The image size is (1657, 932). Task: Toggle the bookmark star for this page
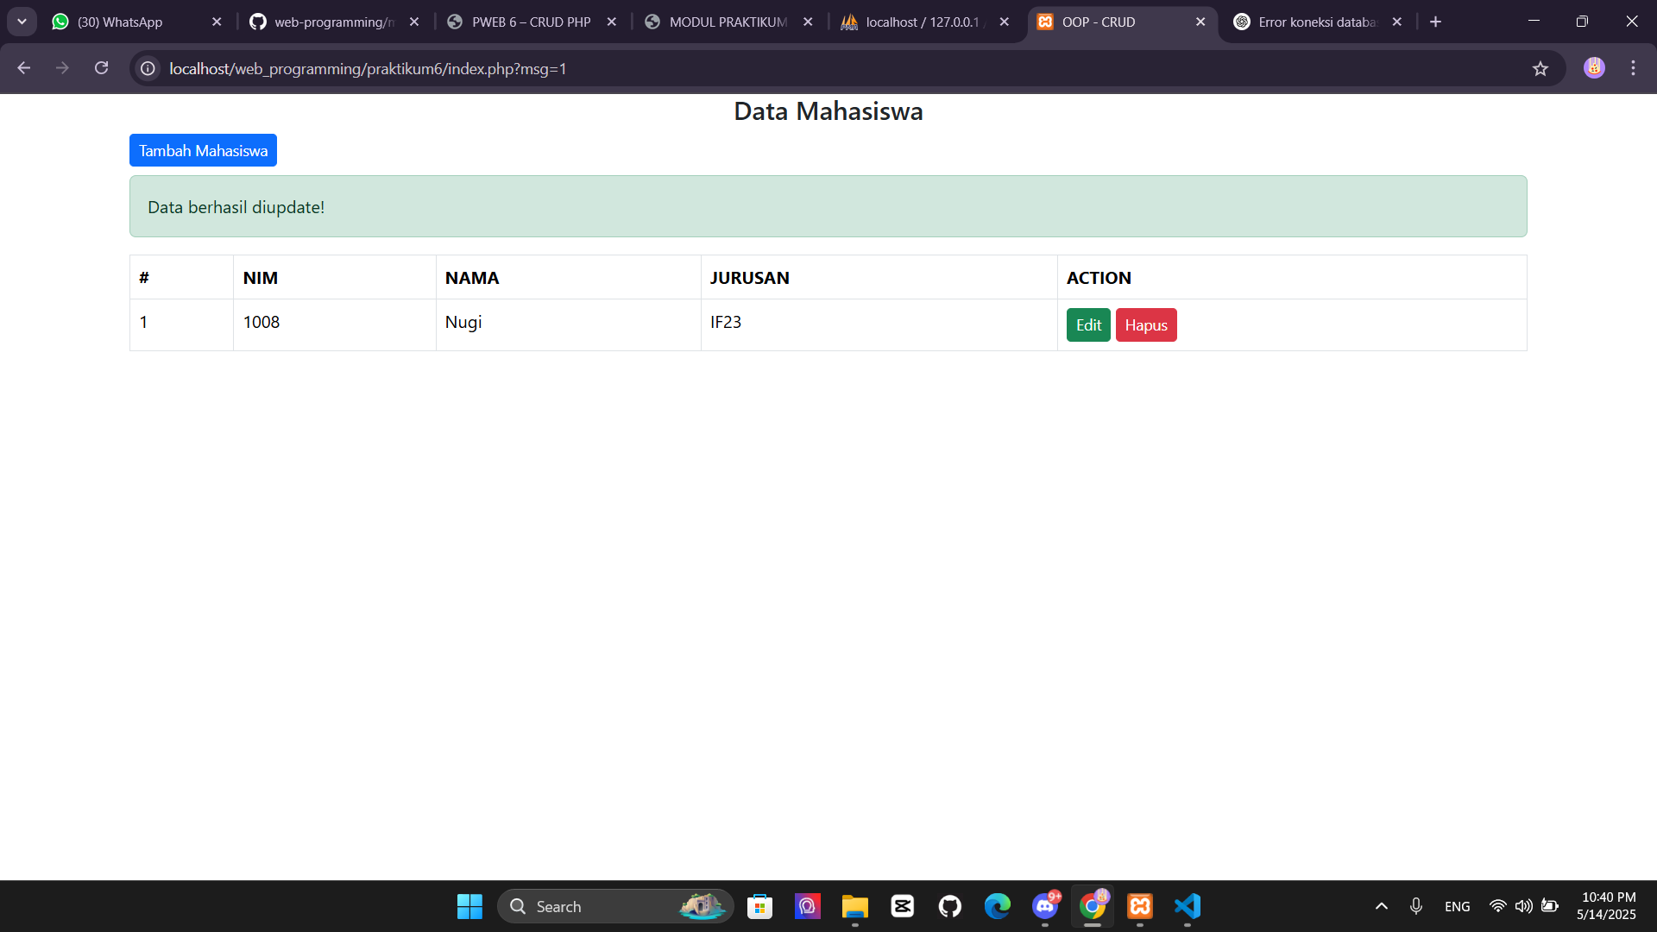coord(1542,68)
